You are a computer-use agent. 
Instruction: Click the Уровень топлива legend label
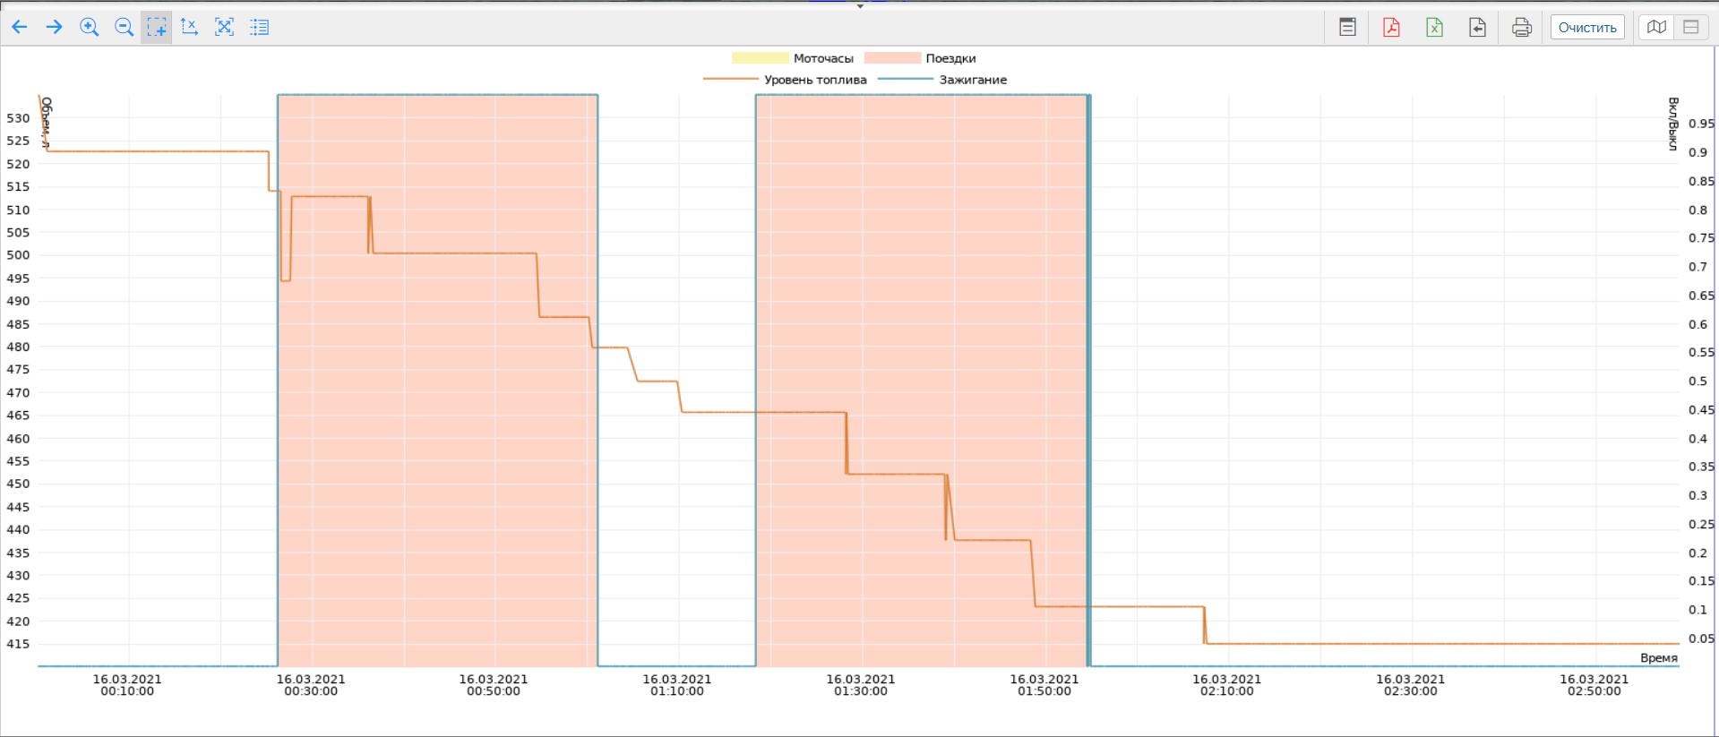click(x=814, y=80)
